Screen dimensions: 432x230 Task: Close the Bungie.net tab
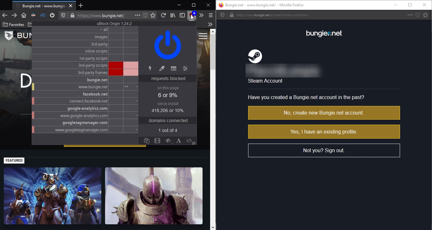pyautogui.click(x=70, y=6)
